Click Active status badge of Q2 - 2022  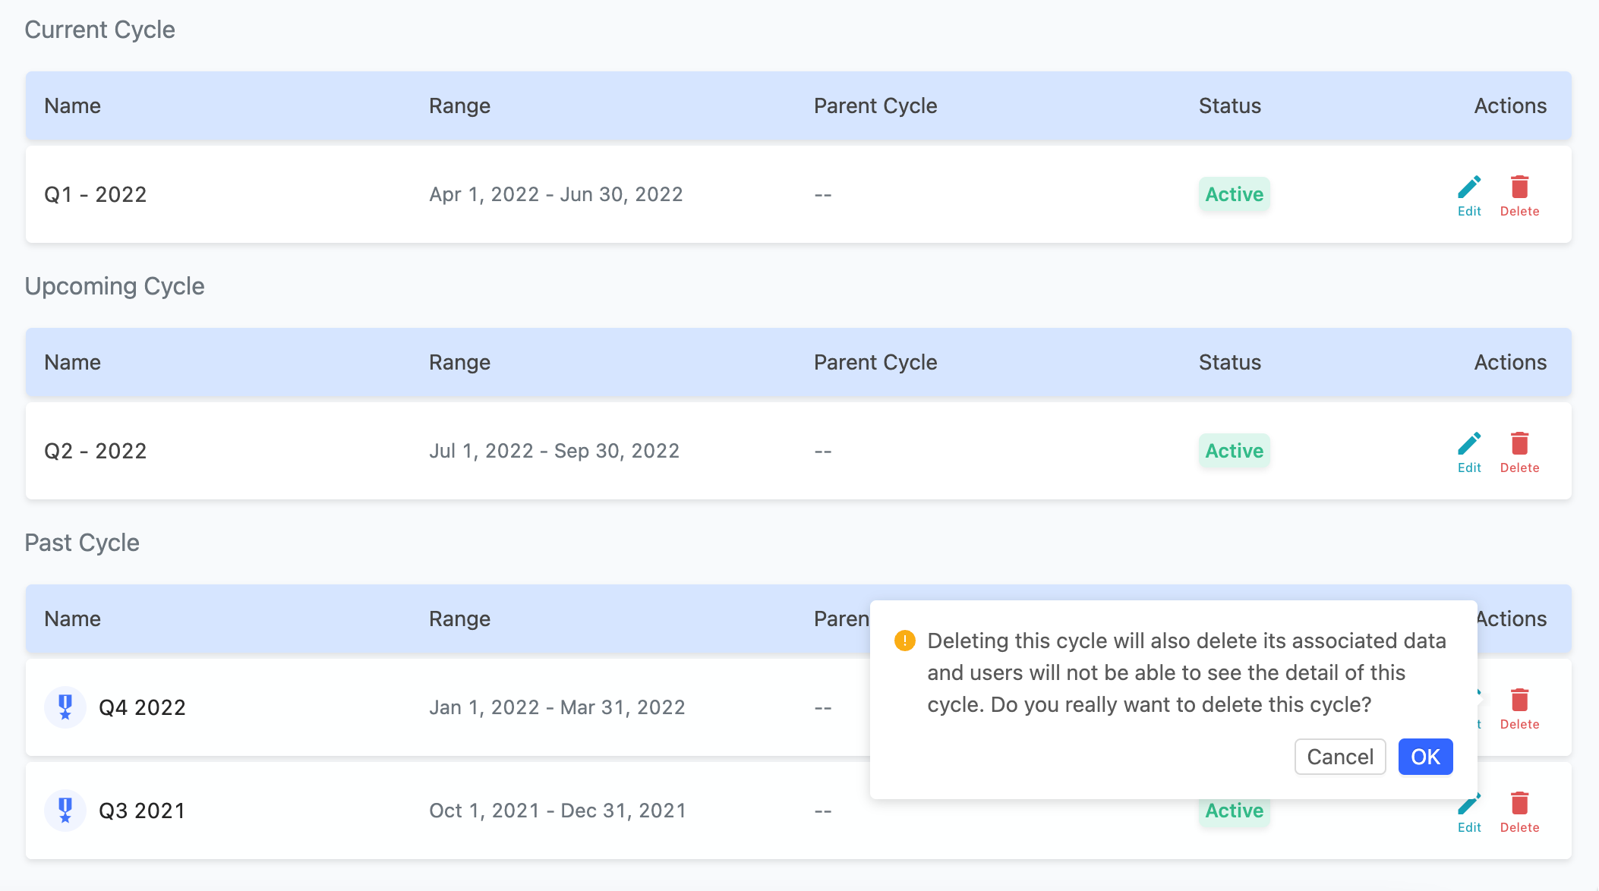(1234, 451)
